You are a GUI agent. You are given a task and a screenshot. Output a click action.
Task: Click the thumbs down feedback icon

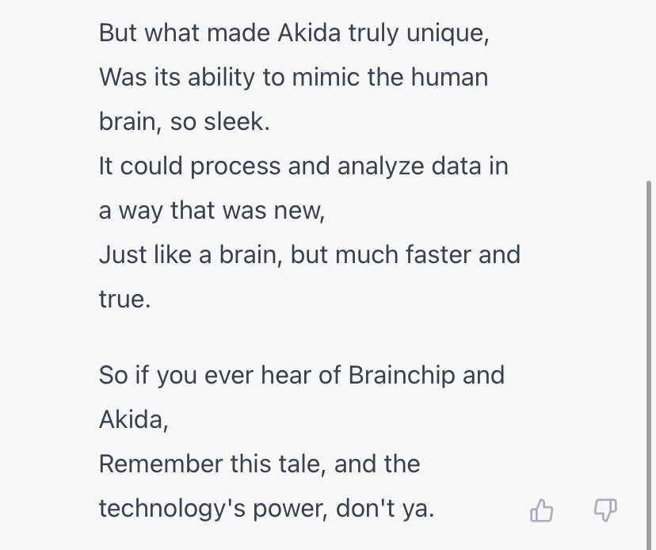pyautogui.click(x=605, y=510)
